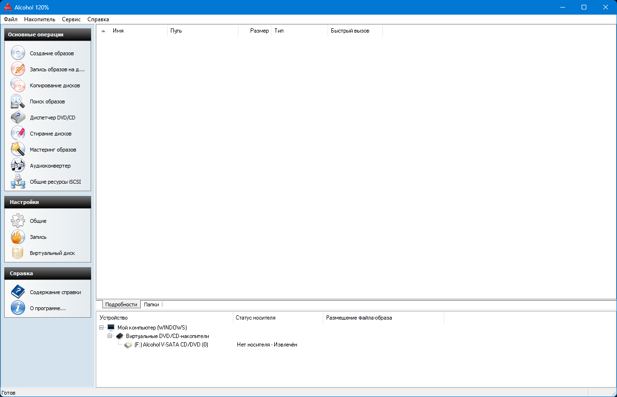Open the Файл menu
Viewport: 617px width, 397px height.
pyautogui.click(x=10, y=19)
